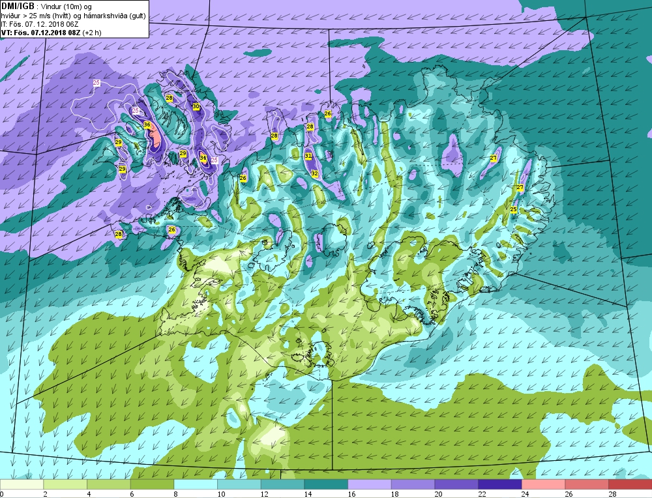Click the legend scale value 12
The height and width of the screenshot is (498, 652).
265,494
